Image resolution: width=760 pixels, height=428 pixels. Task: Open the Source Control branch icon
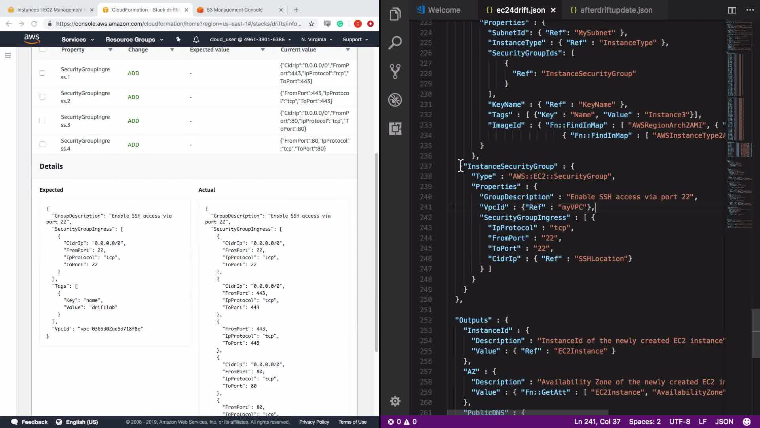[395, 71]
